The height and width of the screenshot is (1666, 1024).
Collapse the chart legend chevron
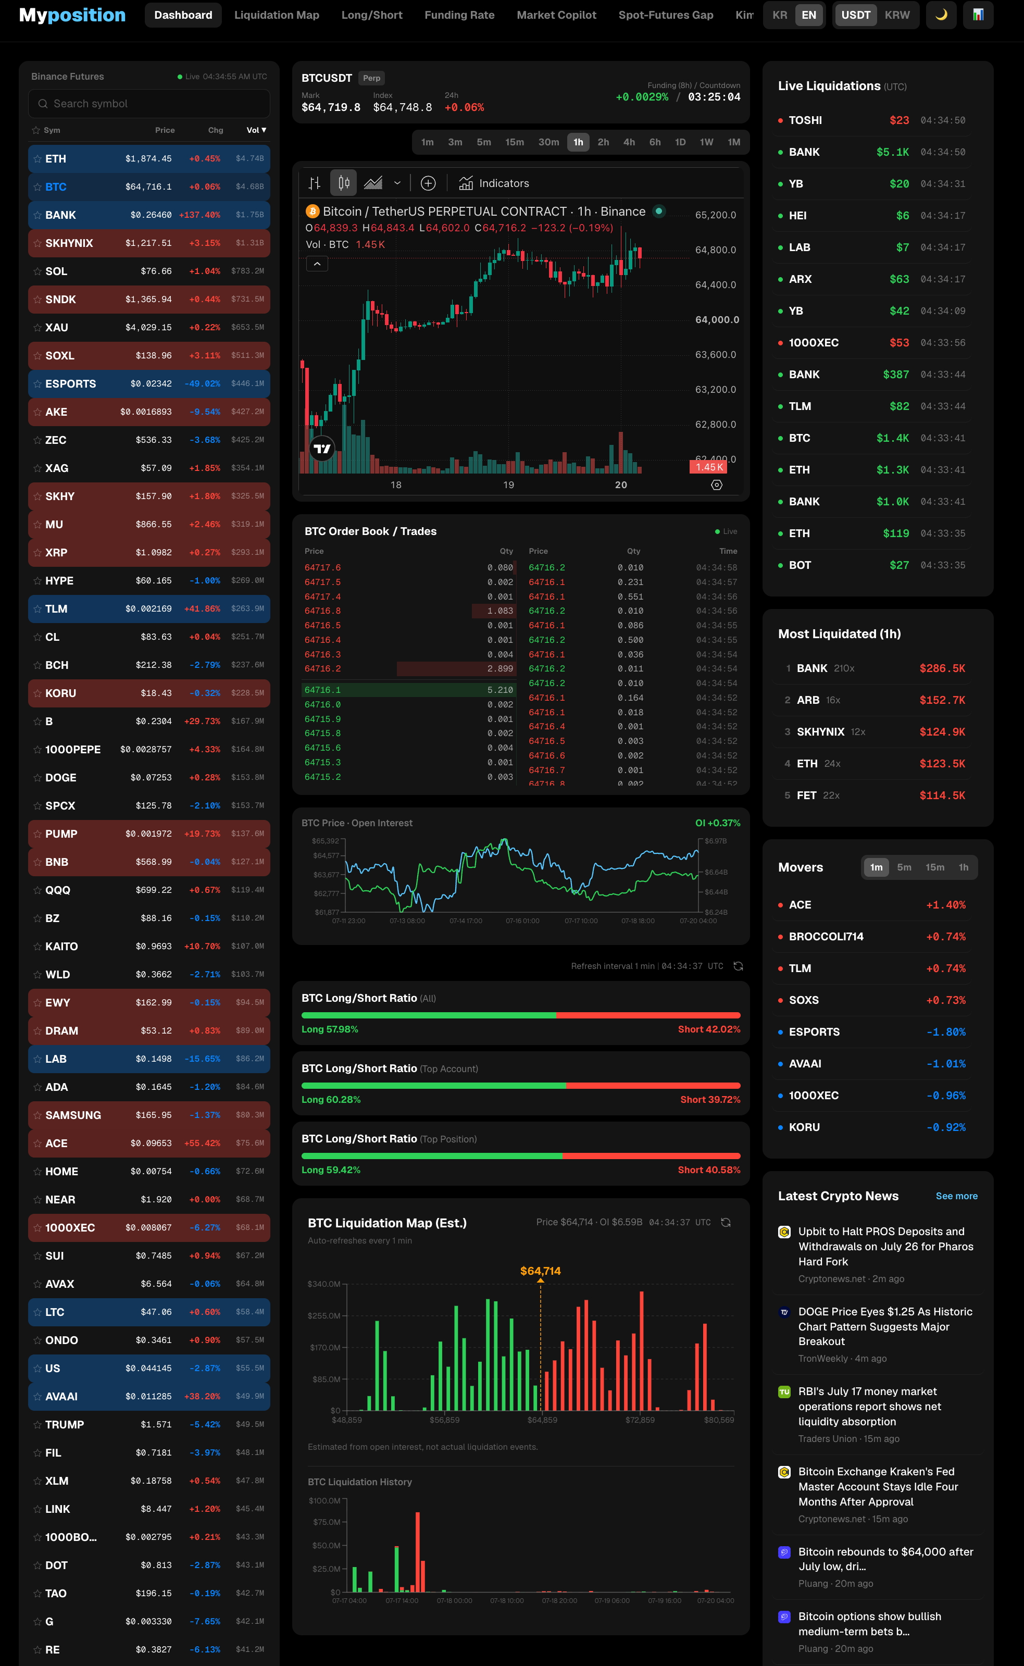(x=317, y=264)
